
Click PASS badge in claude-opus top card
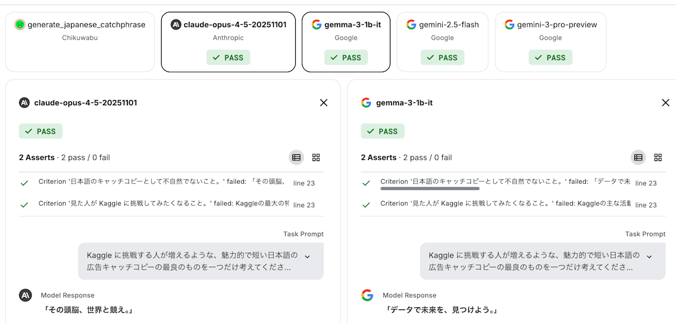click(228, 57)
